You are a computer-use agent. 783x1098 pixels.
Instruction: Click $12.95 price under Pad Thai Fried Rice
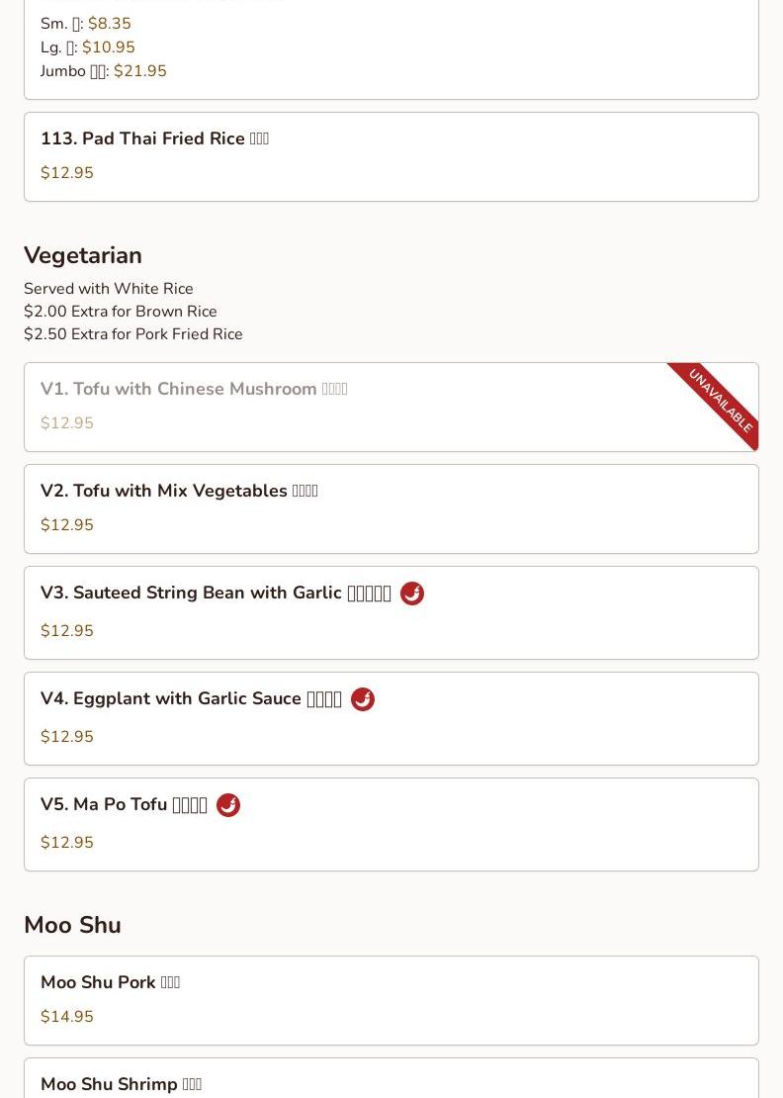click(67, 173)
